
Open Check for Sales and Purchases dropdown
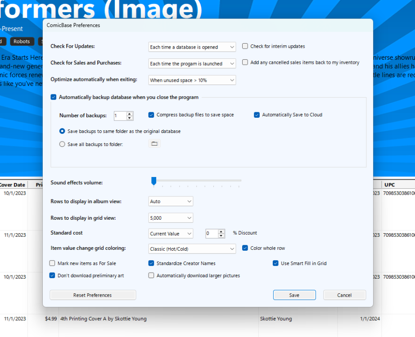point(192,63)
